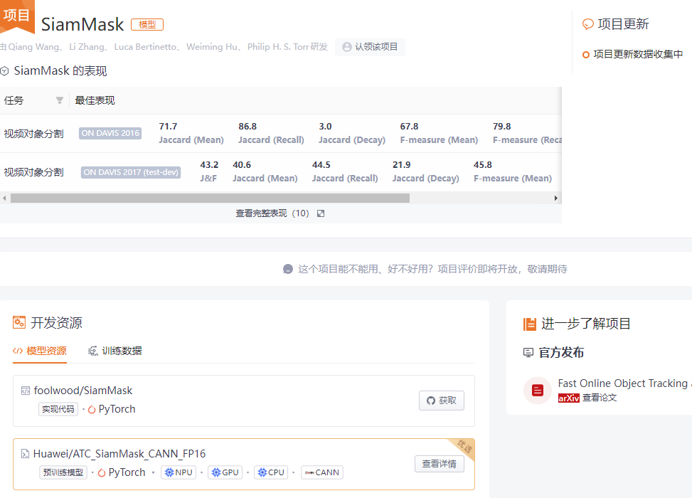
Task: Click the orange 项目 badge icon
Action: [x=17, y=16]
